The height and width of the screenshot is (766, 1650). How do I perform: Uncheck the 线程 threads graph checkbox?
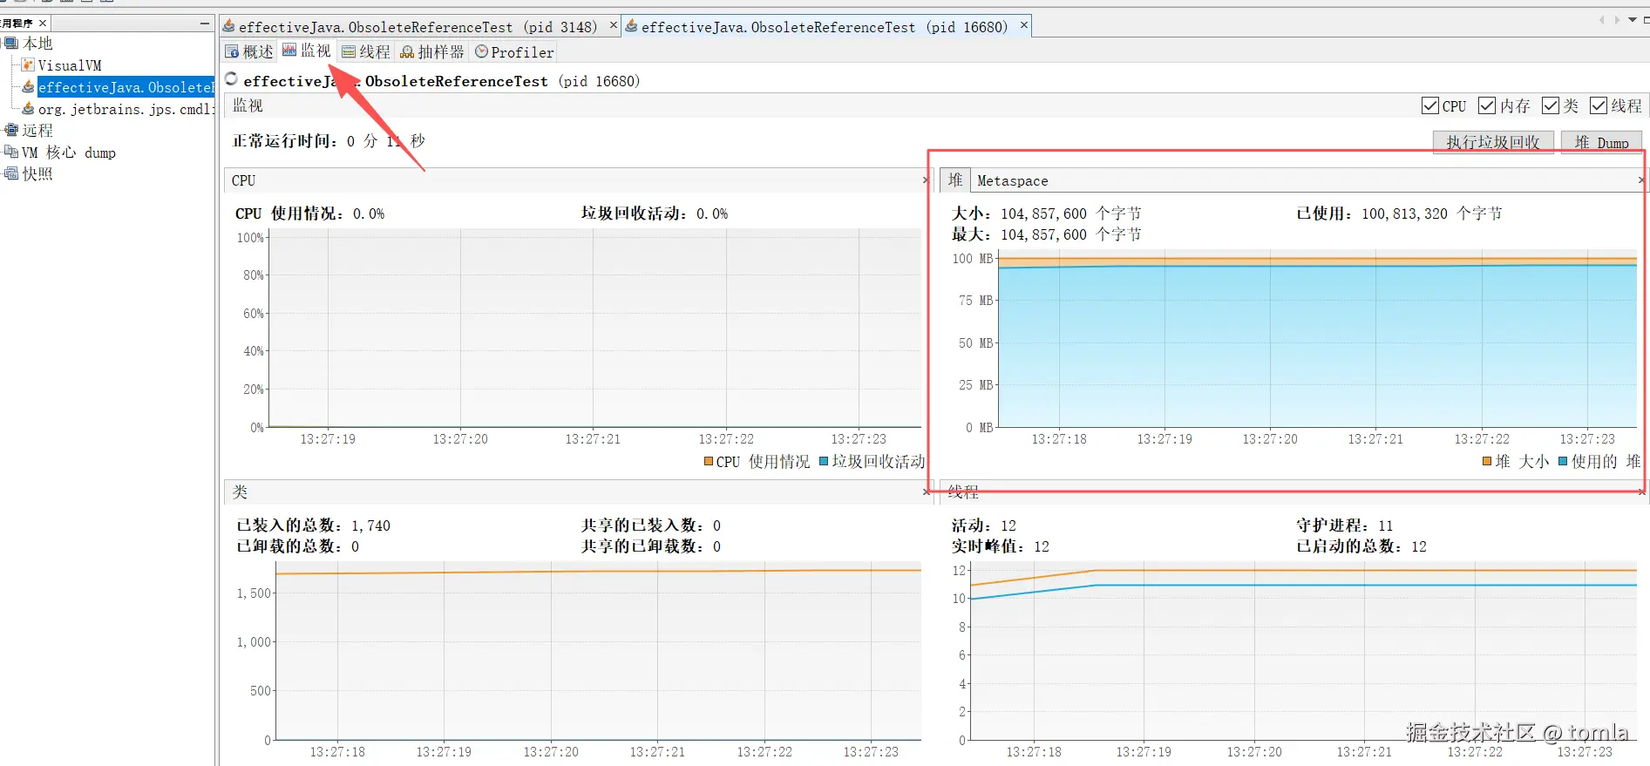click(x=1599, y=105)
